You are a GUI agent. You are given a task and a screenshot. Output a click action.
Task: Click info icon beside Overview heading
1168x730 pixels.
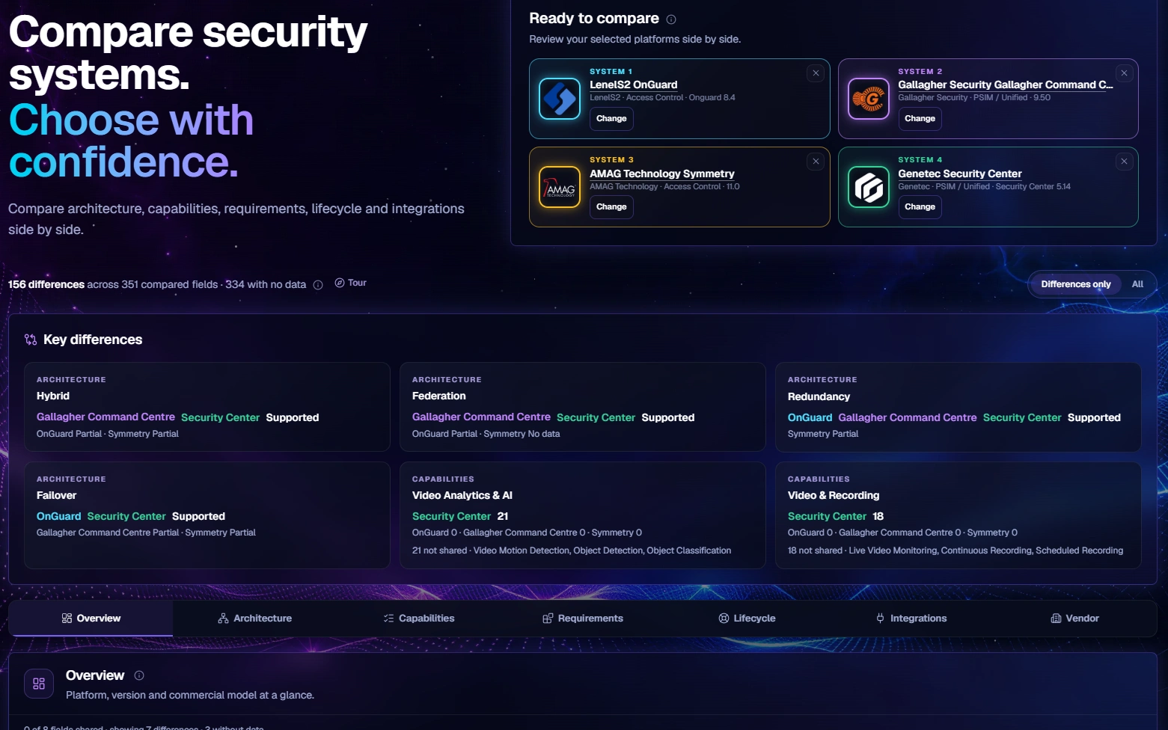click(x=139, y=675)
